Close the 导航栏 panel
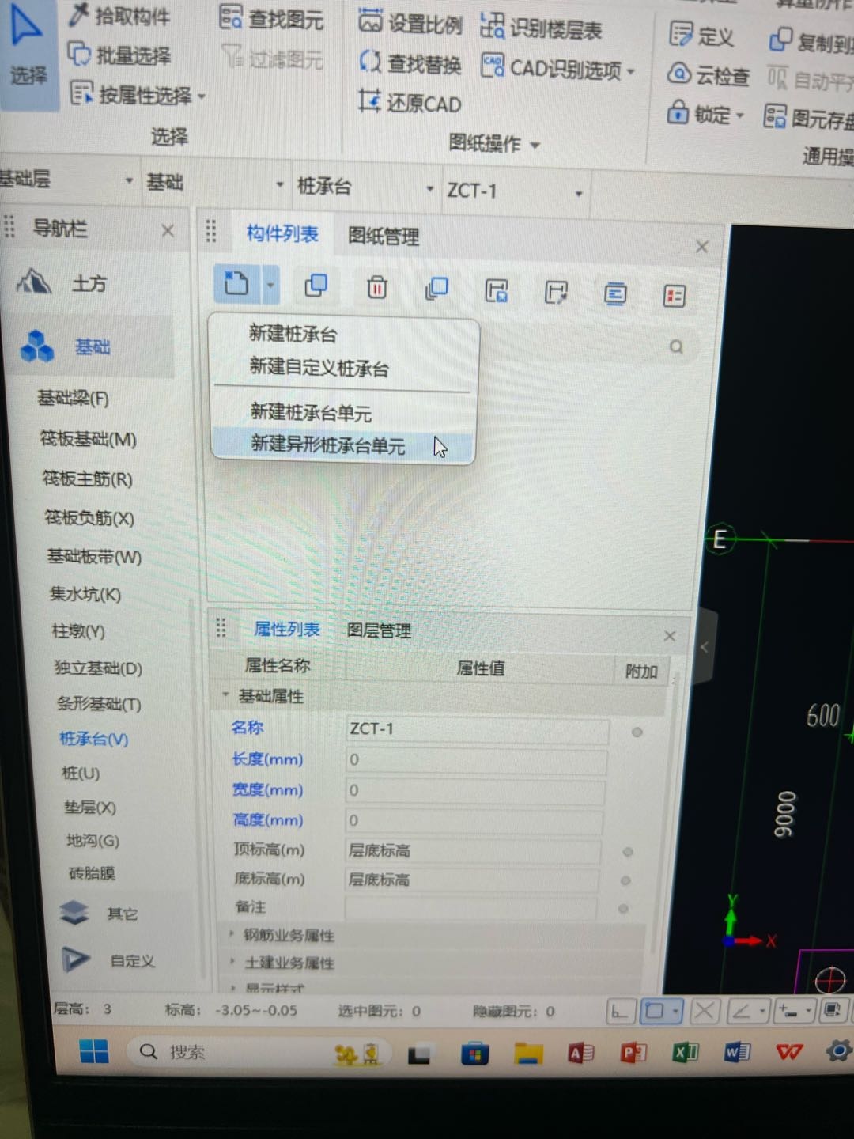854x1139 pixels. coord(168,231)
